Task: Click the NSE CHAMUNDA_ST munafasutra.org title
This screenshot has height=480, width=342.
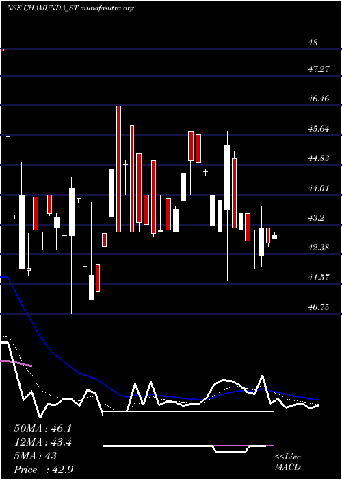Action: [70, 8]
